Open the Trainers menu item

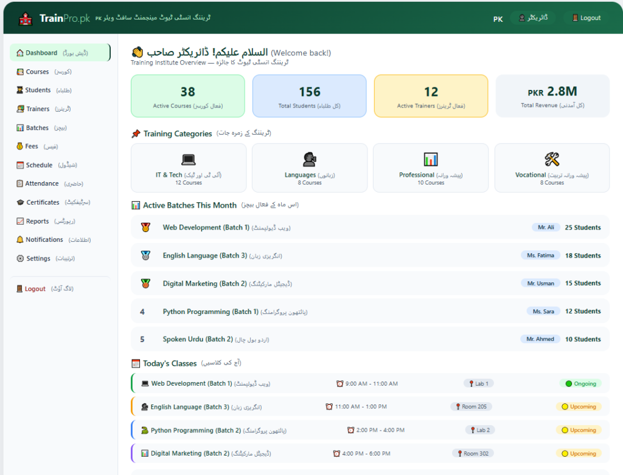point(60,109)
